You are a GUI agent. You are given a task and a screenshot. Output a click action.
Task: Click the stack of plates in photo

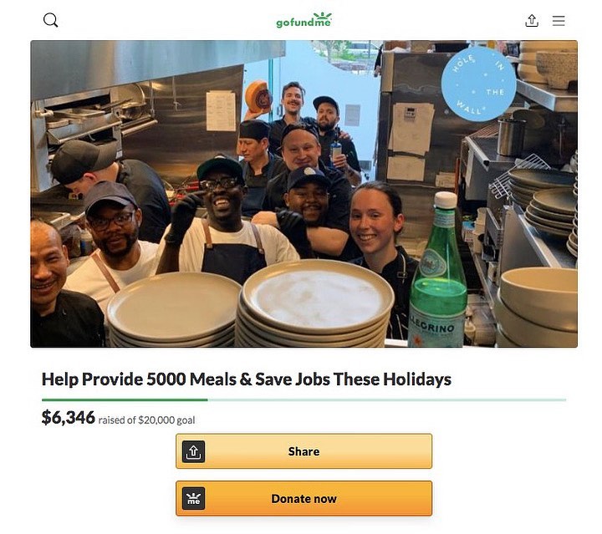(314, 303)
